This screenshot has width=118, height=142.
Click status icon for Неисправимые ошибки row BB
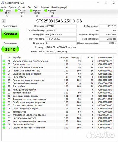click(x=4, y=90)
